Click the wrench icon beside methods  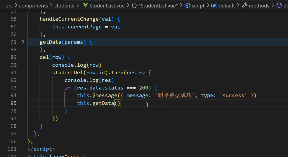[x=244, y=6]
